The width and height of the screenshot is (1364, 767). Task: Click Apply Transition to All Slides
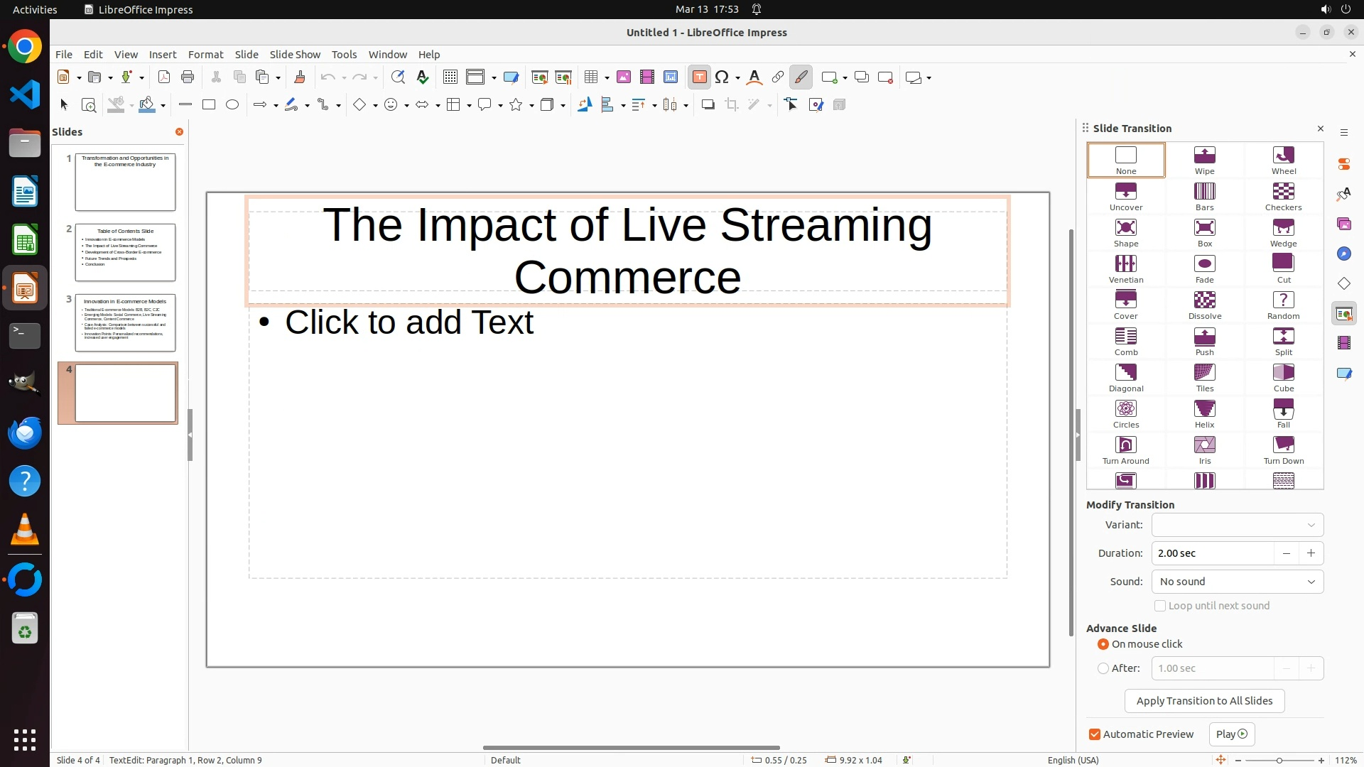(x=1204, y=701)
